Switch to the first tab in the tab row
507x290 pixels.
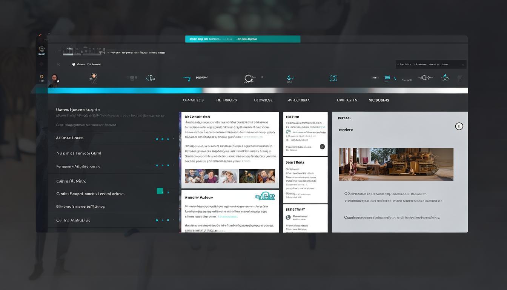(x=193, y=100)
